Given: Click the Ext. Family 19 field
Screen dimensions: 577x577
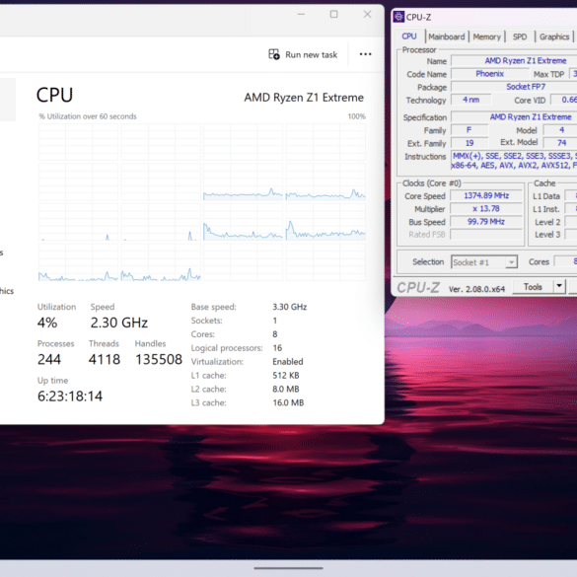Looking at the screenshot, I should [x=469, y=143].
